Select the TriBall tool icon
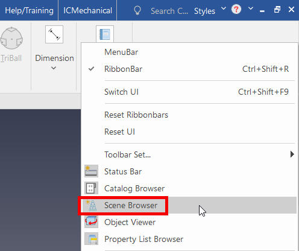The height and width of the screenshot is (251, 299). [x=11, y=38]
